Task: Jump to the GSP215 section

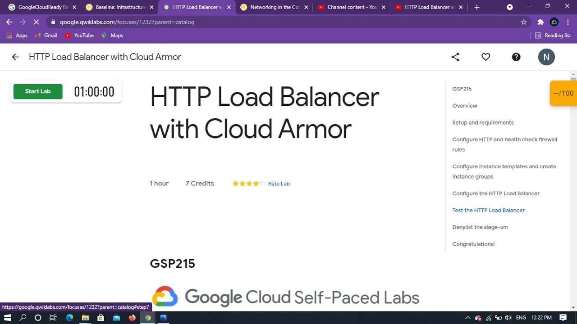Action: pyautogui.click(x=462, y=89)
